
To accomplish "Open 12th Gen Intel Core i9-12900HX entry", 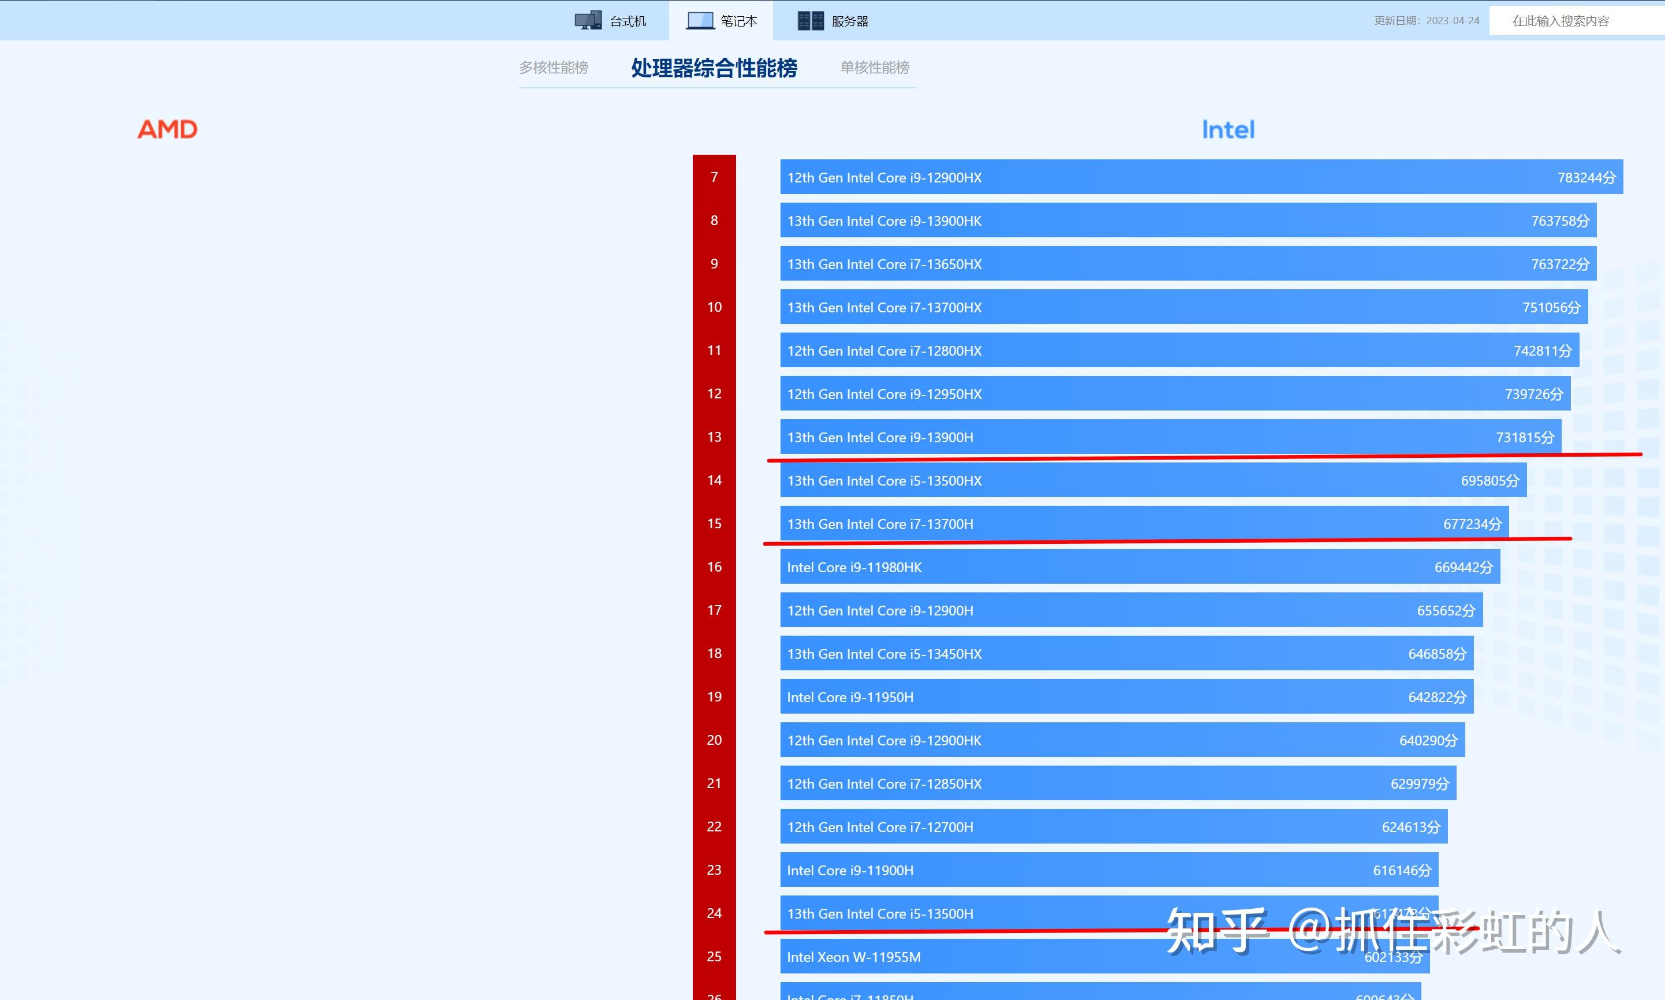I will click(1201, 177).
